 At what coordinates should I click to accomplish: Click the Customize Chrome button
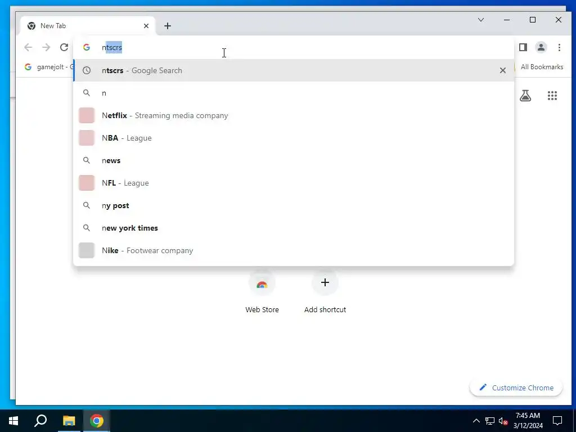coord(516,388)
